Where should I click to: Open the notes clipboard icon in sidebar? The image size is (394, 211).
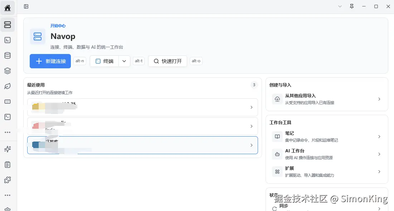point(8,165)
